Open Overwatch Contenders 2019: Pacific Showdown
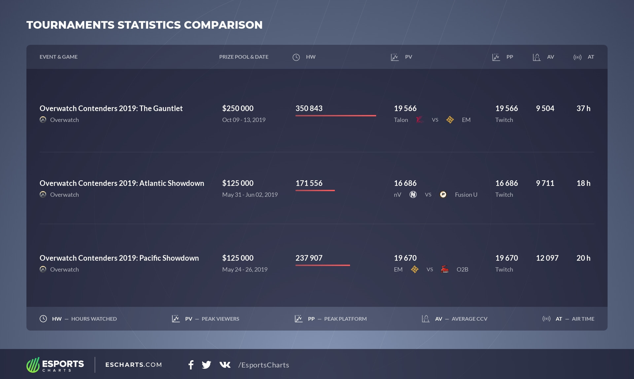Image resolution: width=634 pixels, height=379 pixels. click(119, 258)
